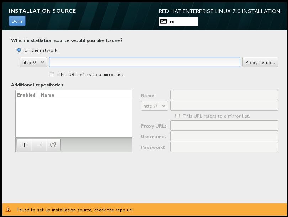
Task: Click the Done button
Action: pos(17,21)
